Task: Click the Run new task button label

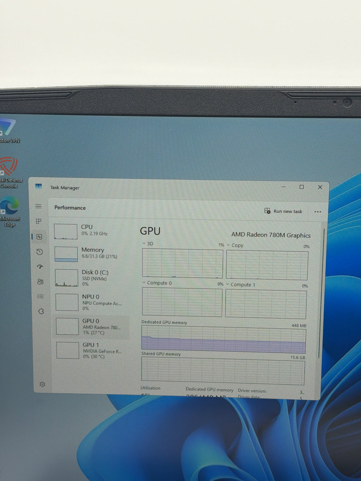Action: point(288,211)
